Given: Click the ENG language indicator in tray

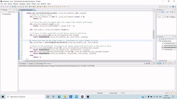Looking at the screenshot, I should 160,97.
